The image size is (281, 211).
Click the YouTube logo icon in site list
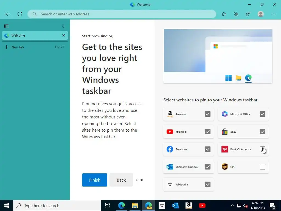coord(170,132)
